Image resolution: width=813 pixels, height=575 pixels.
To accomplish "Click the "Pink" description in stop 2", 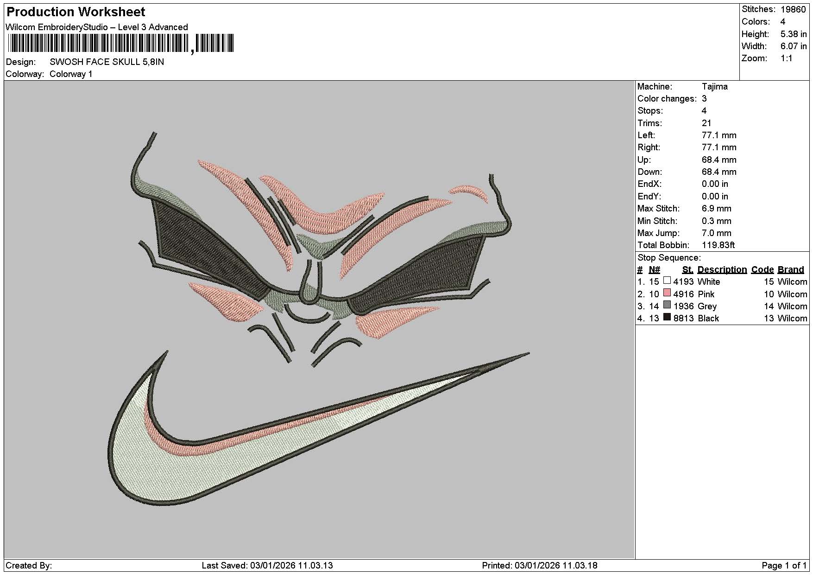I will pyautogui.click(x=706, y=294).
